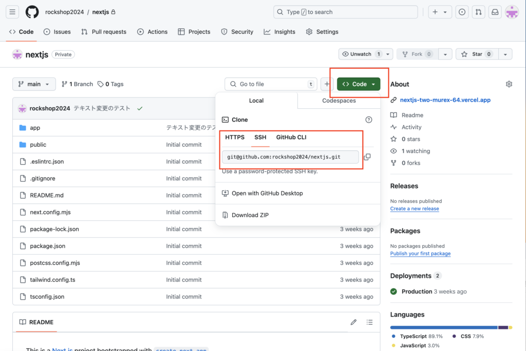Switch to the Codespaces tab
This screenshot has width=526, height=351.
(339, 101)
